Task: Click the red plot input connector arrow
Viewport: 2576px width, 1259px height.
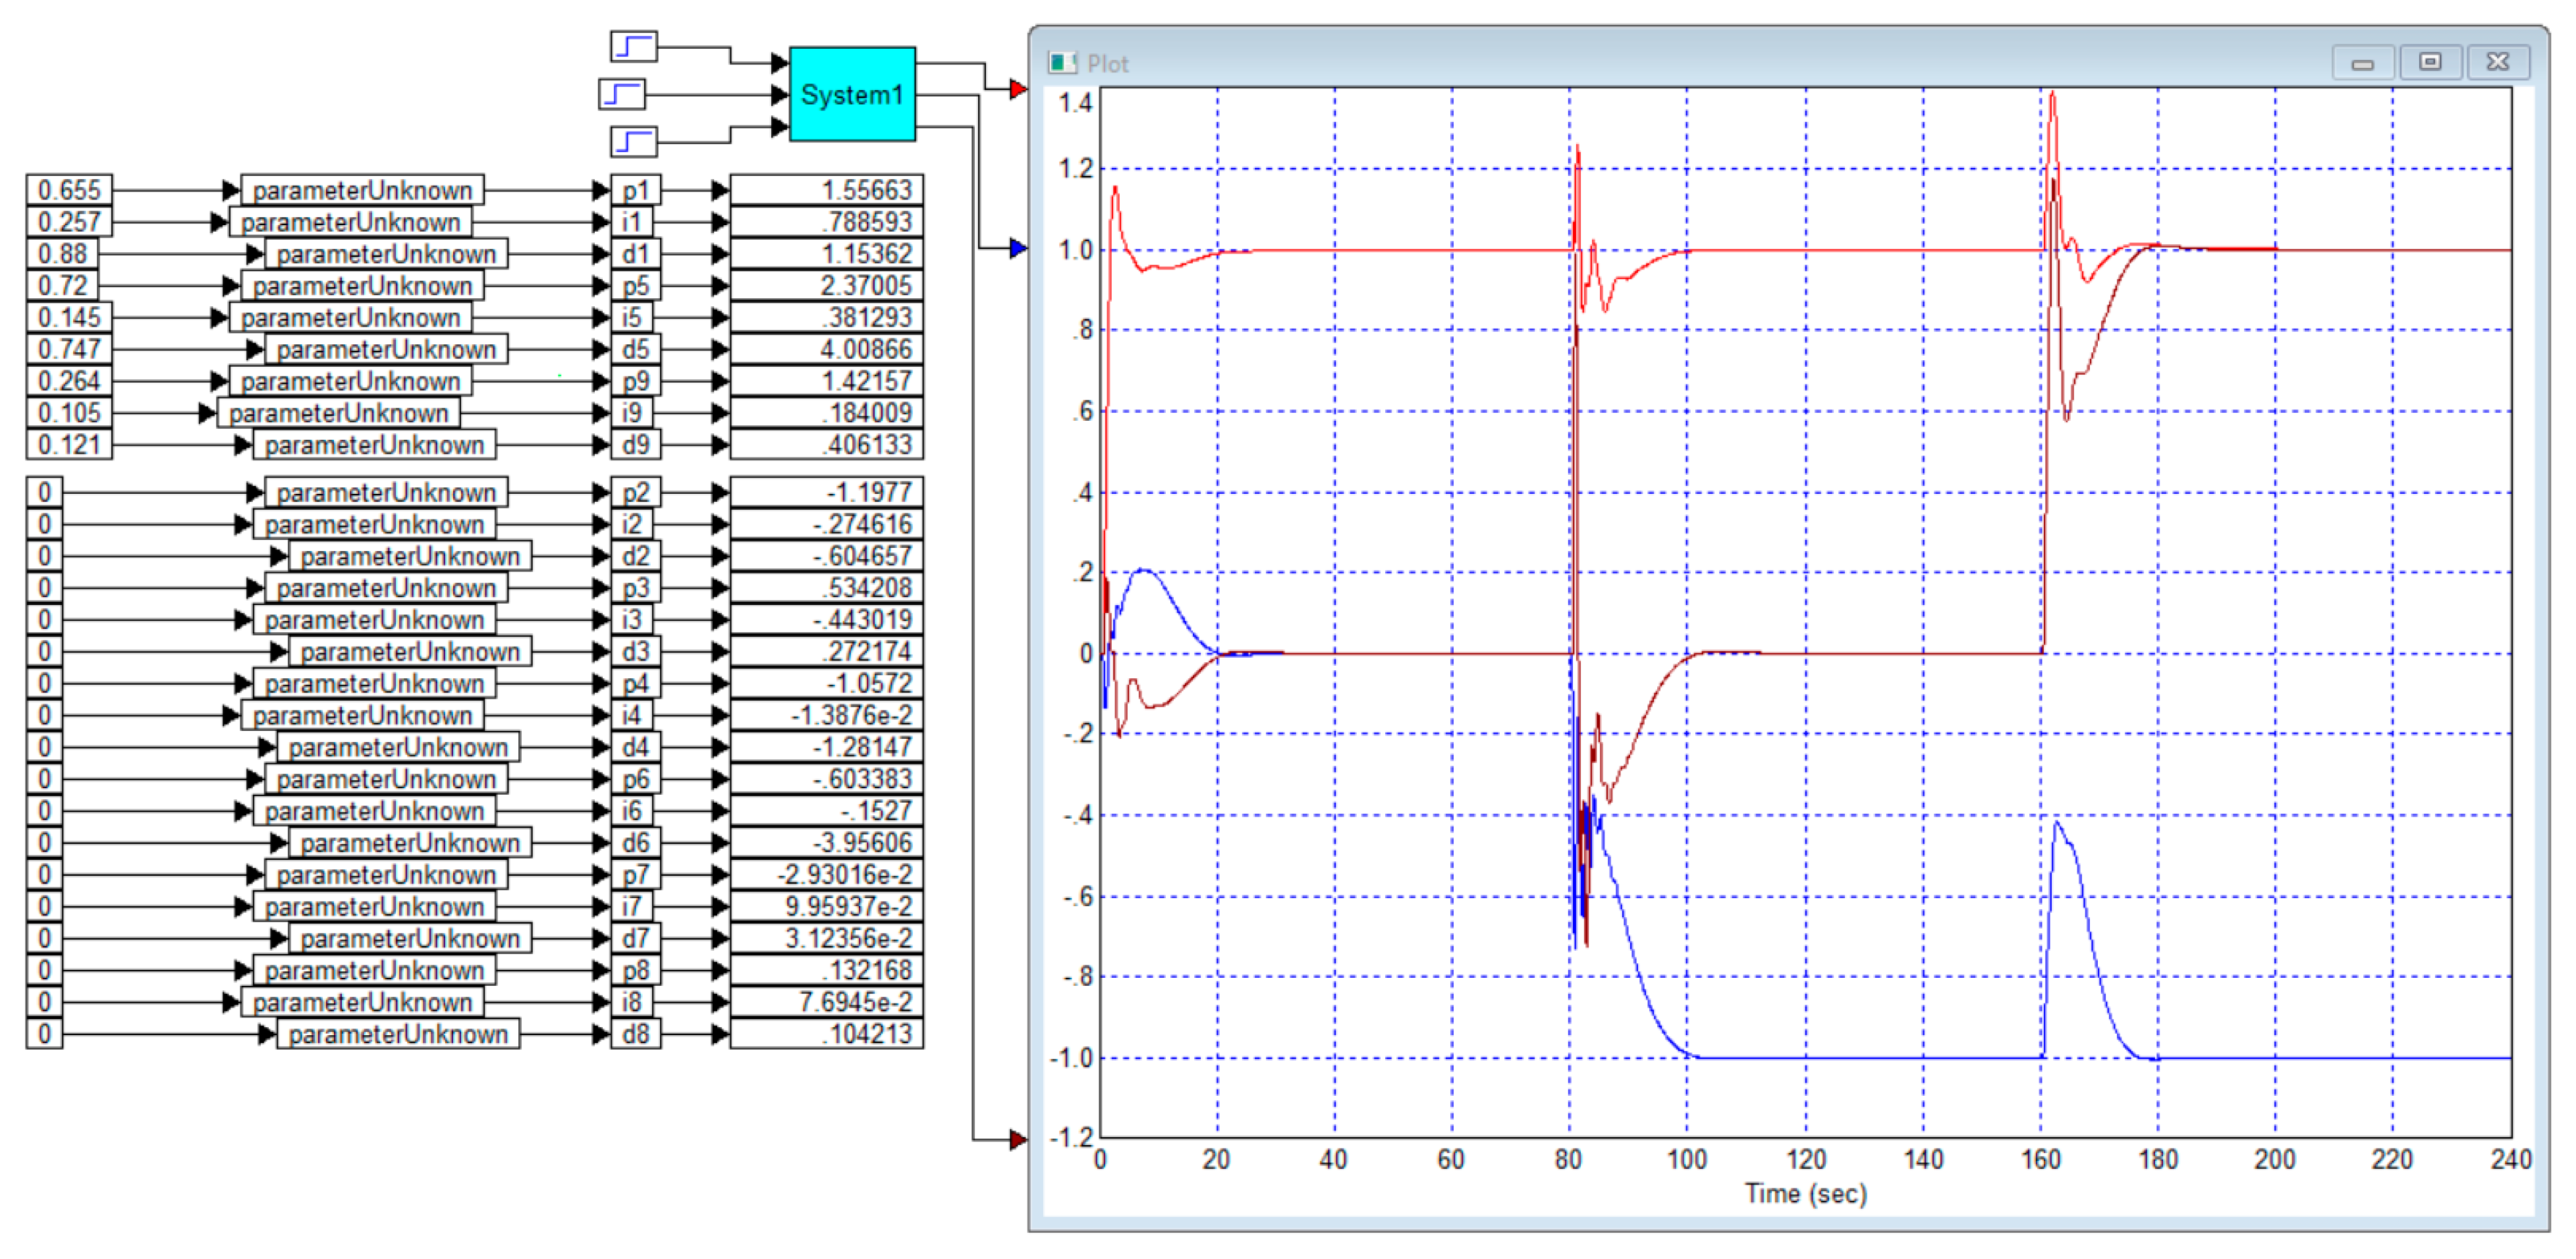Action: click(x=1018, y=89)
